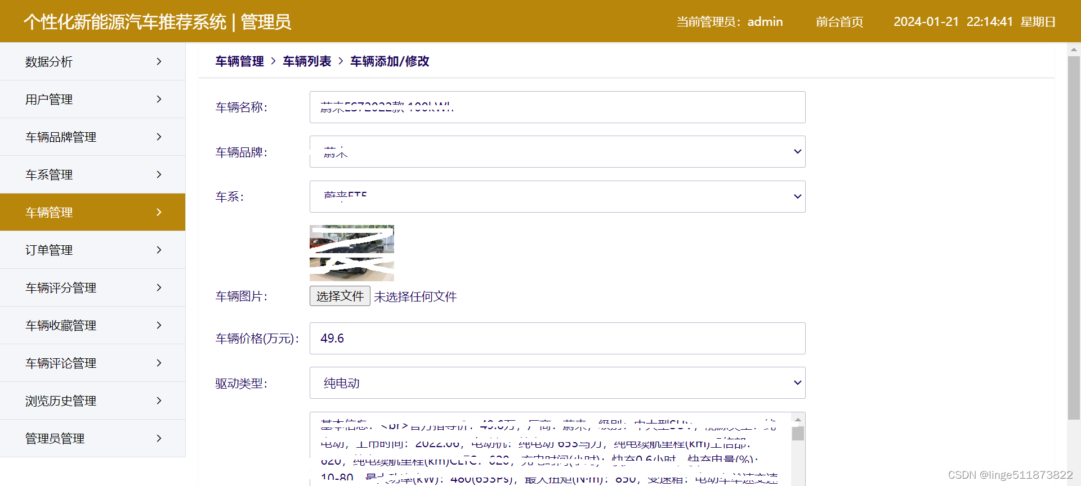The width and height of the screenshot is (1081, 486).
Task: Click 车辆管理 in the breadcrumb
Action: (239, 61)
